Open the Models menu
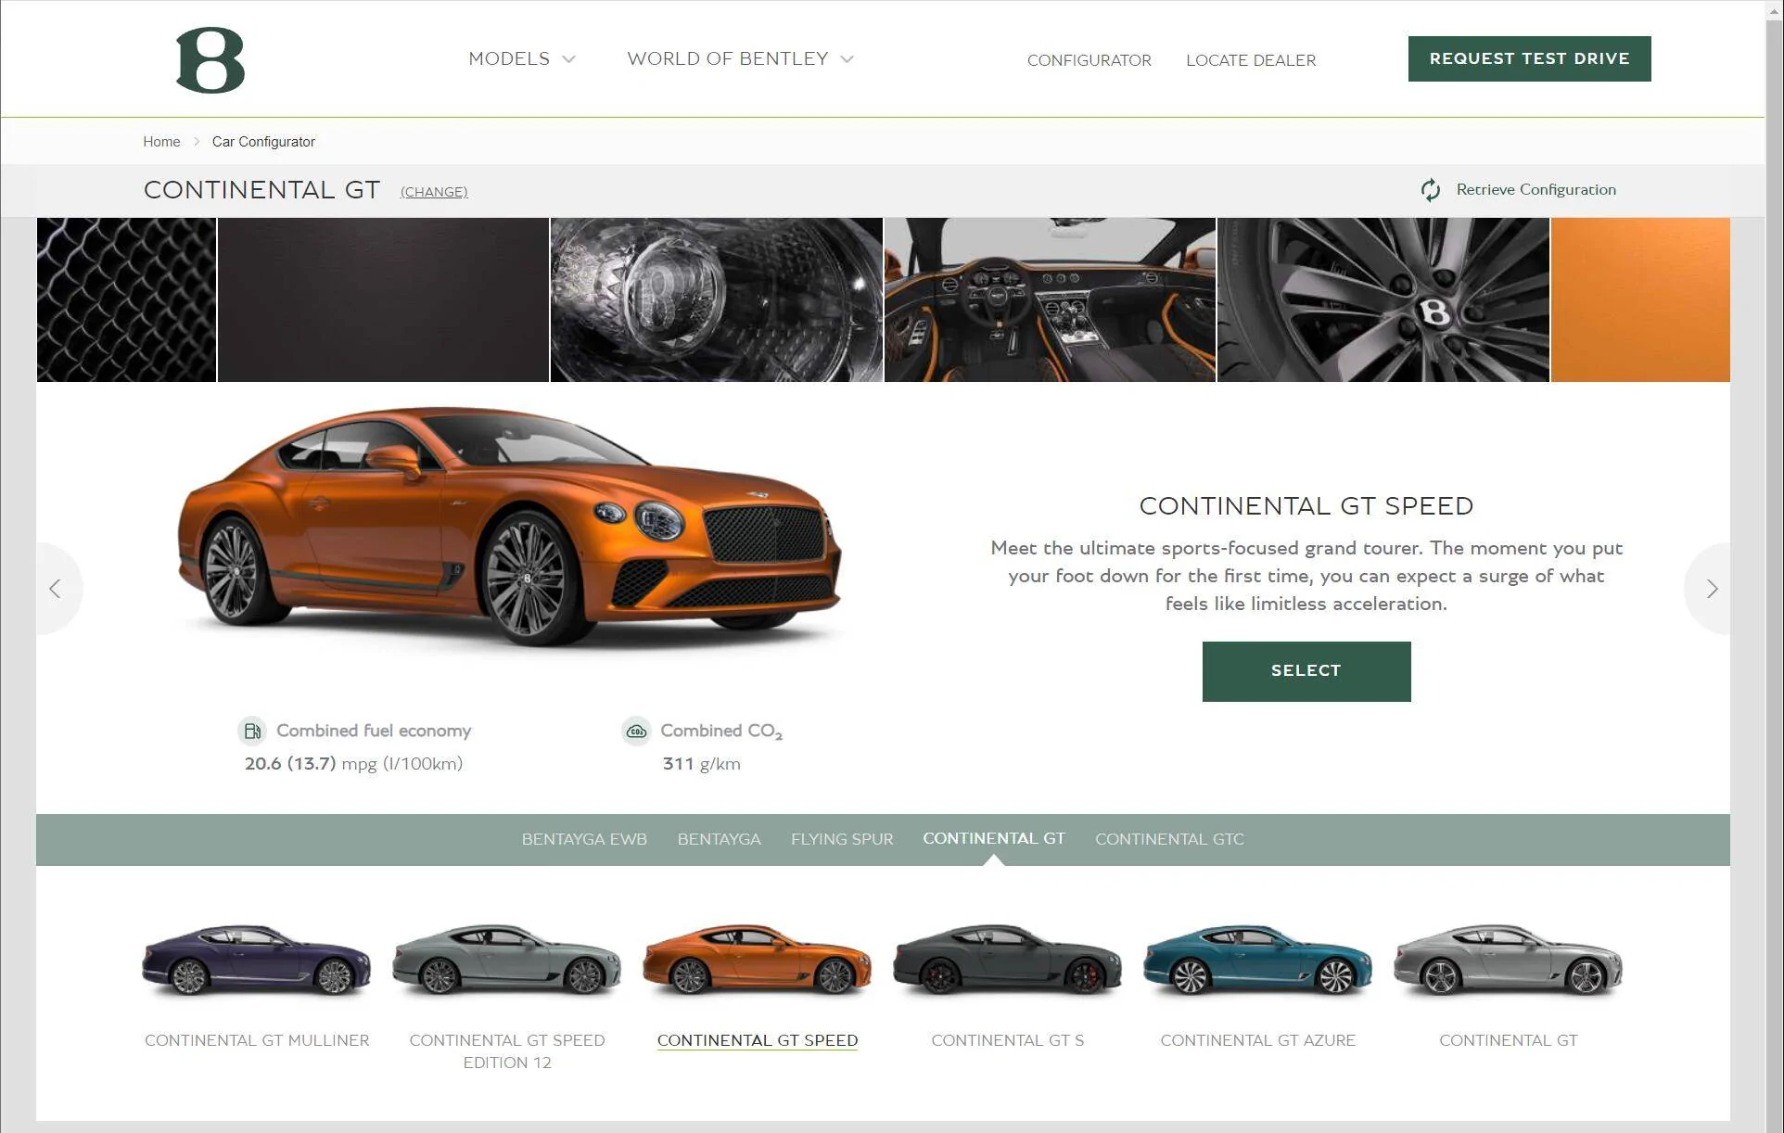Image resolution: width=1784 pixels, height=1133 pixels. point(509,58)
